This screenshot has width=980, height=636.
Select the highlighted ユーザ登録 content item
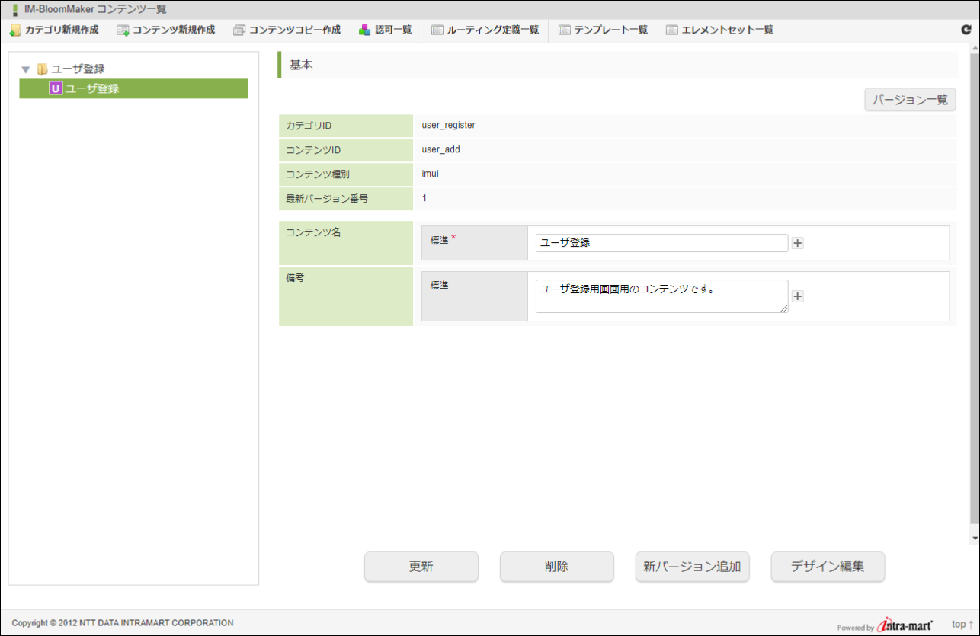point(133,88)
